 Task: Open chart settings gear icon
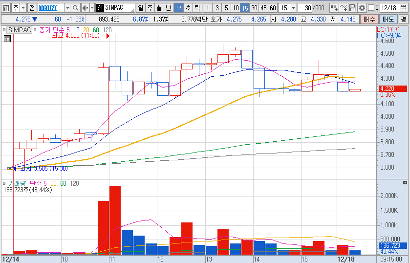point(362,8)
